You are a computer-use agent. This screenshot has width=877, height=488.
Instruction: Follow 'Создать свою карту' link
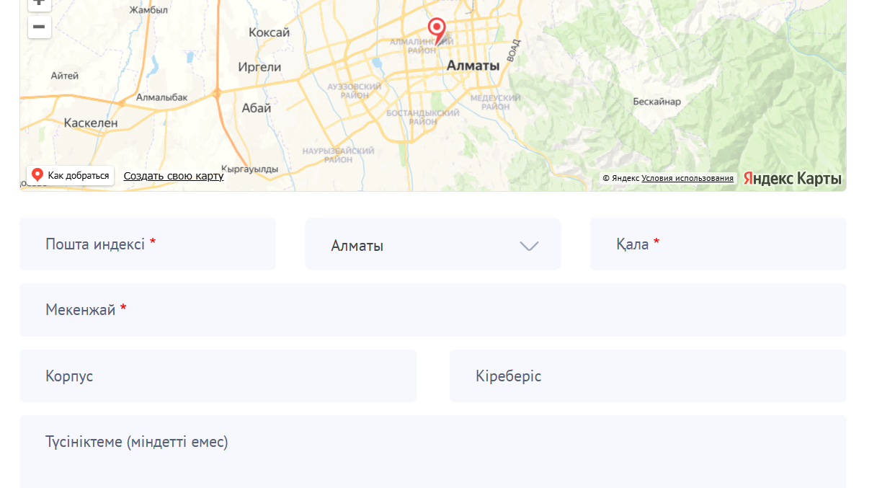click(x=174, y=176)
